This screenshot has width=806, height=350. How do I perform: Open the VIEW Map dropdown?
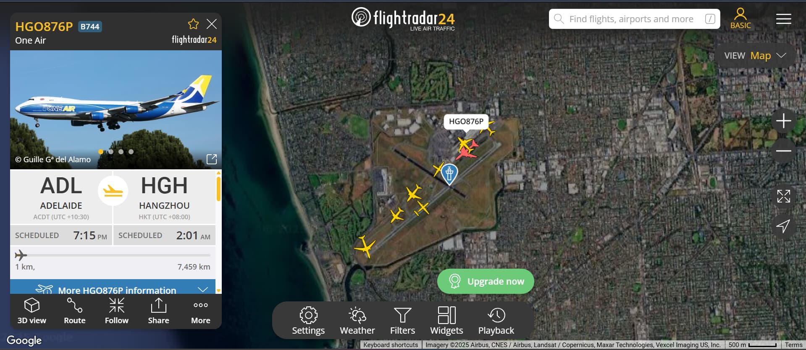[x=755, y=56]
